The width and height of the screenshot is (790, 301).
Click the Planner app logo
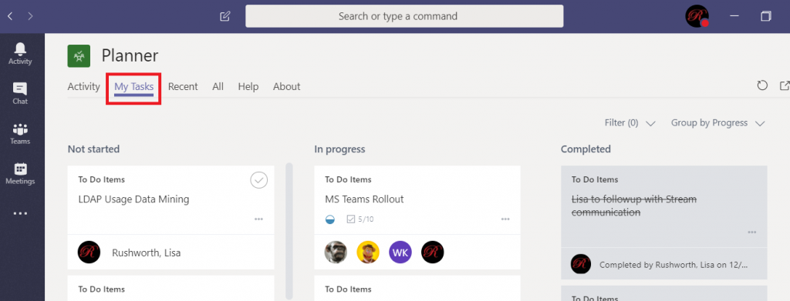point(79,55)
